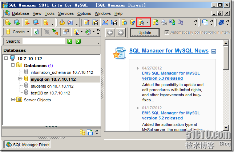Click the Forward arrow navigation button
The height and width of the screenshot is (152, 234).
point(121,33)
